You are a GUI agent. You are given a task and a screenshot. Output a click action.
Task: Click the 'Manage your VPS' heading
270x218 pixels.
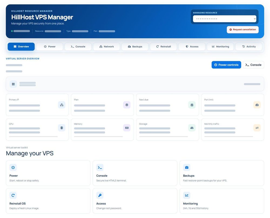pyautogui.click(x=30, y=153)
